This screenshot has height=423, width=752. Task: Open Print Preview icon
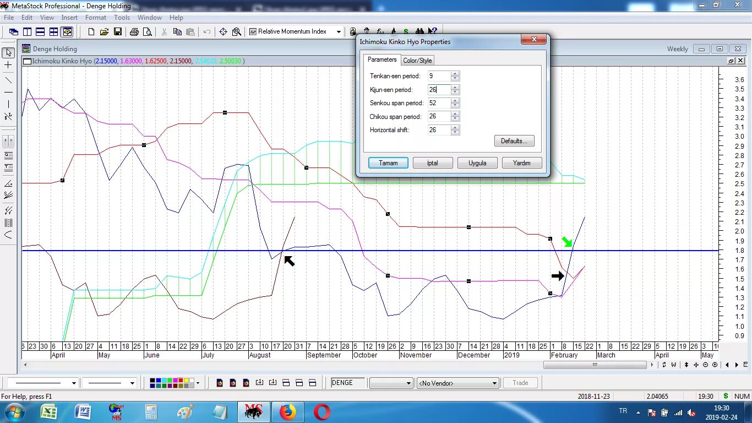click(x=148, y=32)
